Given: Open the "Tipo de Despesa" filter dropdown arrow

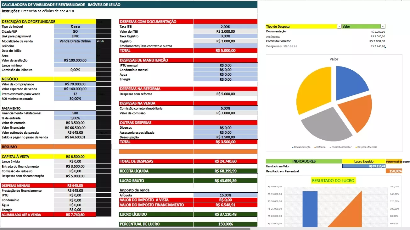Looking at the screenshot, I should (339, 27).
